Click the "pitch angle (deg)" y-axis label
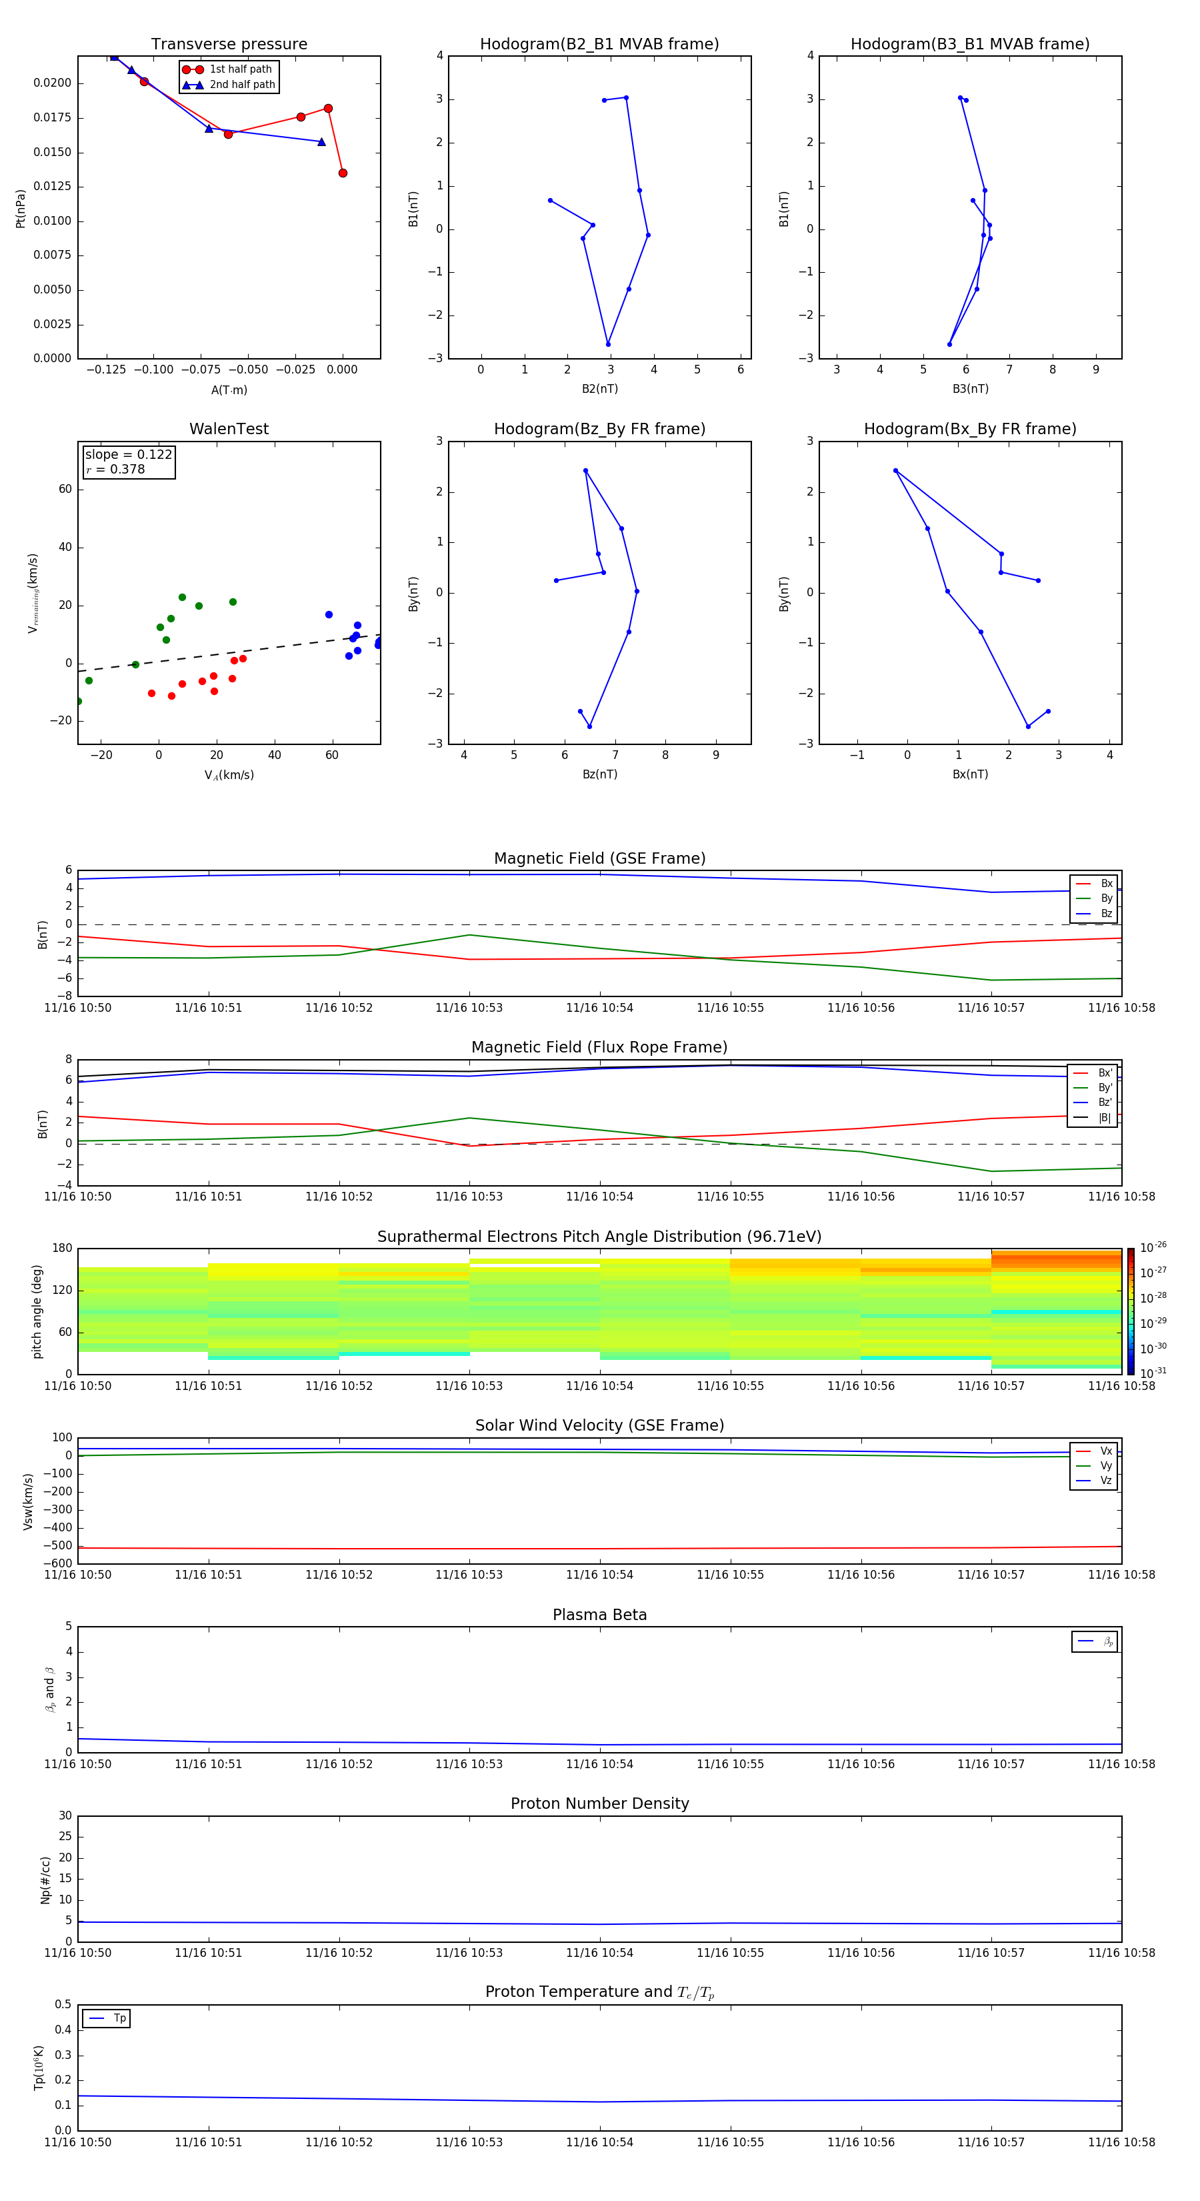The height and width of the screenshot is (2201, 1200). tap(37, 1311)
